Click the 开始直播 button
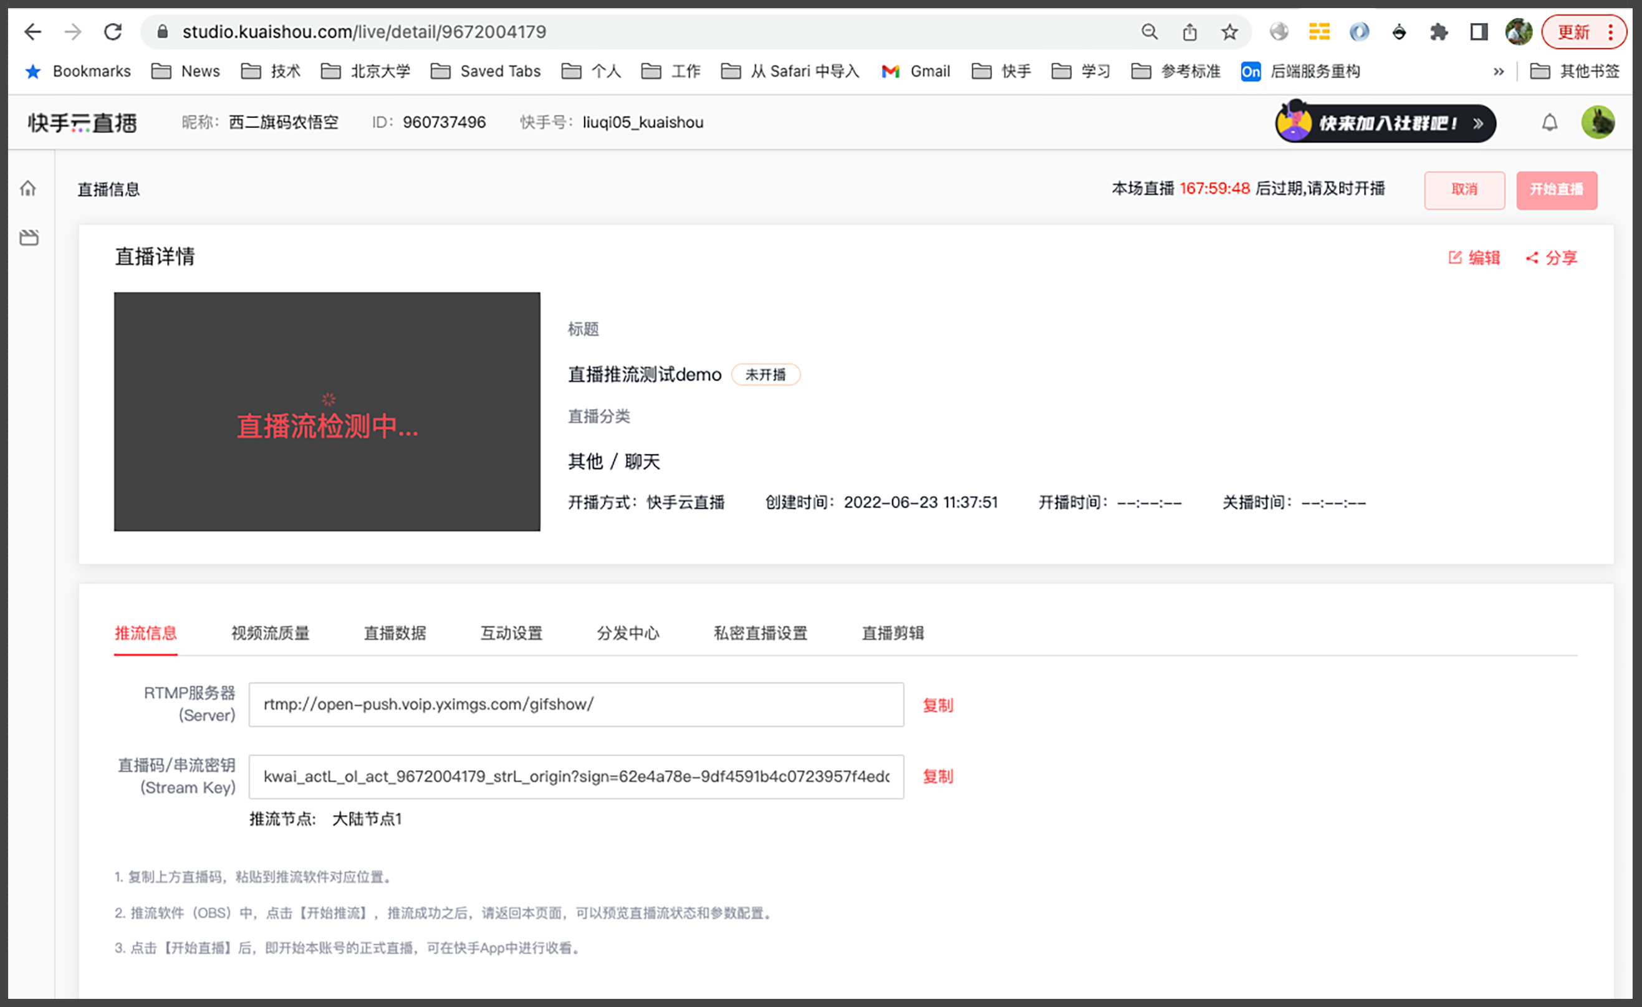Image resolution: width=1642 pixels, height=1007 pixels. (x=1556, y=190)
